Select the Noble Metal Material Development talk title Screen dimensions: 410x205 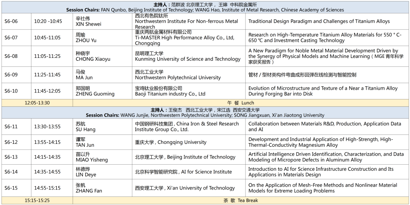pos(326,56)
